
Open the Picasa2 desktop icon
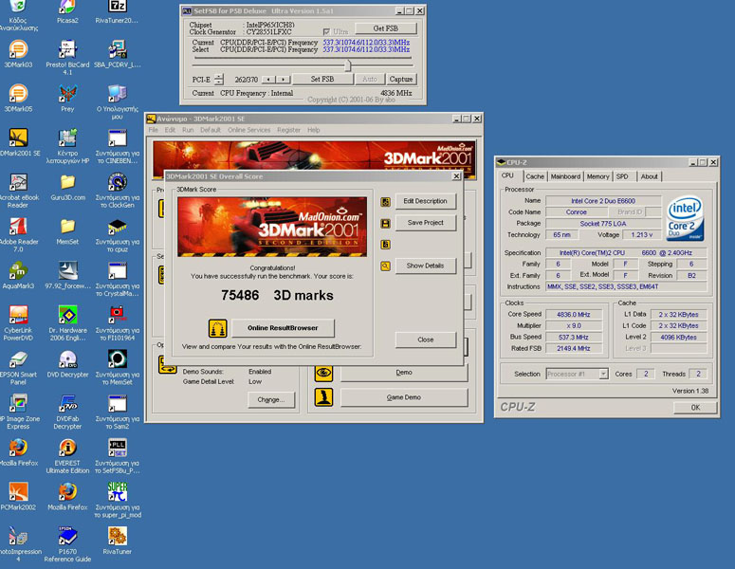click(67, 7)
